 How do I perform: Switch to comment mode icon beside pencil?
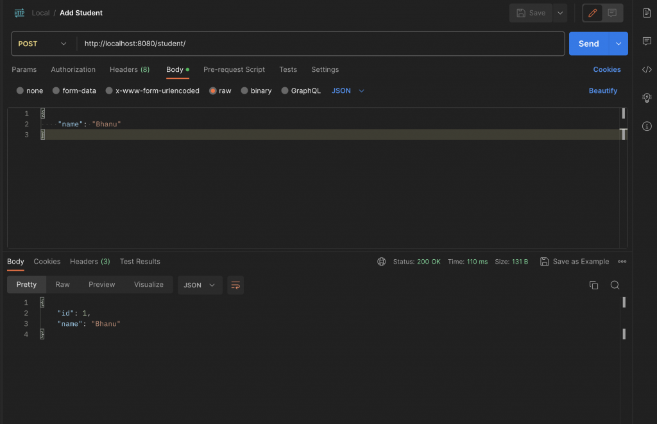tap(612, 13)
